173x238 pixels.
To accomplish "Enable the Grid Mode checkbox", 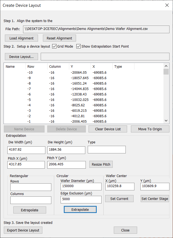I will pyautogui.click(x=54, y=46).
